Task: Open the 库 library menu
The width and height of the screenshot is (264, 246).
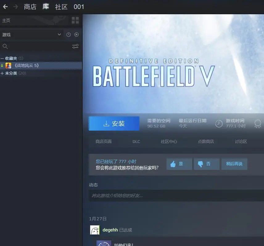Action: (x=46, y=6)
